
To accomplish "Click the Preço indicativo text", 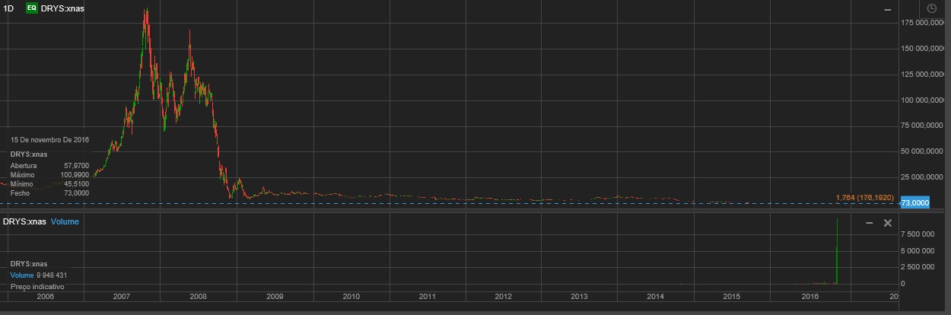I will tap(37, 287).
